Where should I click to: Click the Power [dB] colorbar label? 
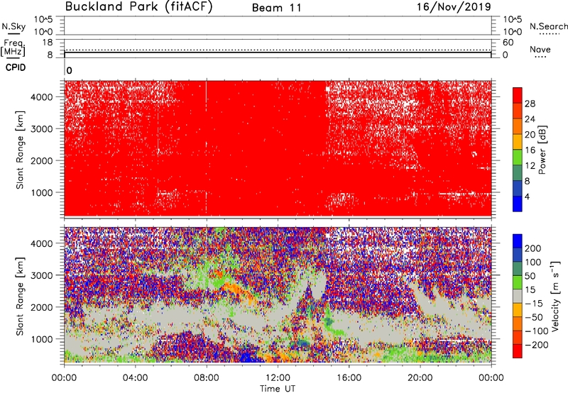pyautogui.click(x=542, y=150)
